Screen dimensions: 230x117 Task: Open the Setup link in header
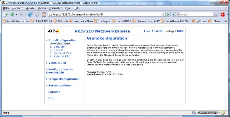170,31
